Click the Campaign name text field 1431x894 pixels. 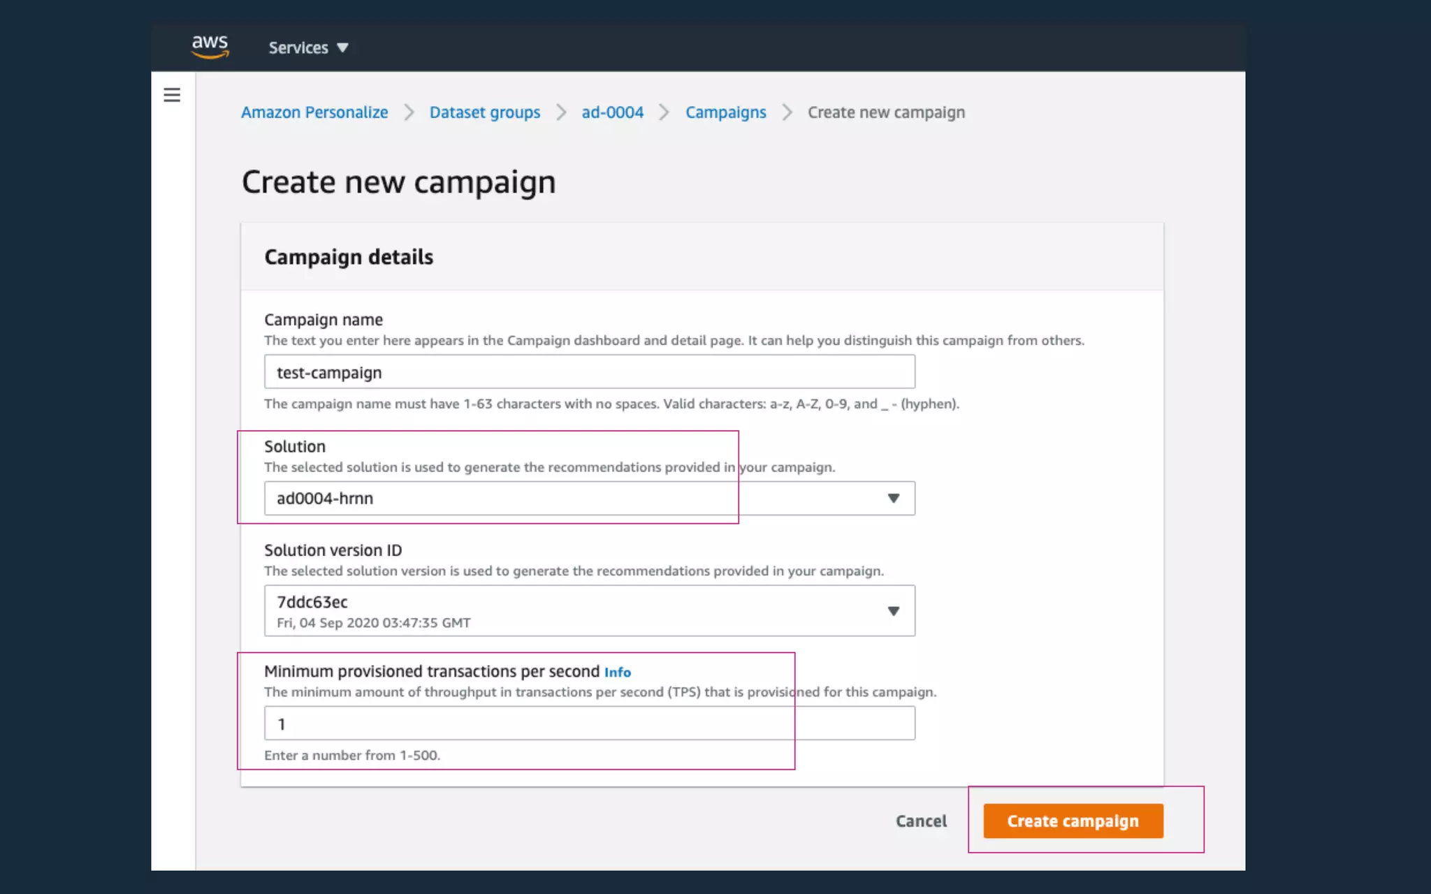click(589, 372)
